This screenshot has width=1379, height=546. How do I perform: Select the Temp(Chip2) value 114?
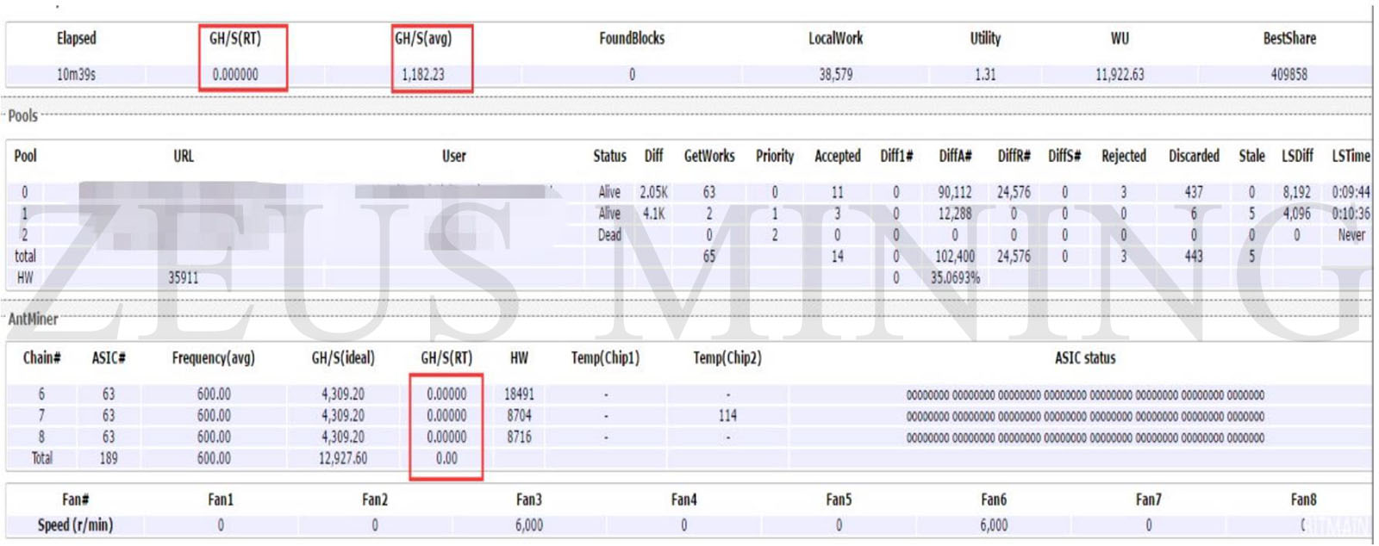(x=727, y=415)
